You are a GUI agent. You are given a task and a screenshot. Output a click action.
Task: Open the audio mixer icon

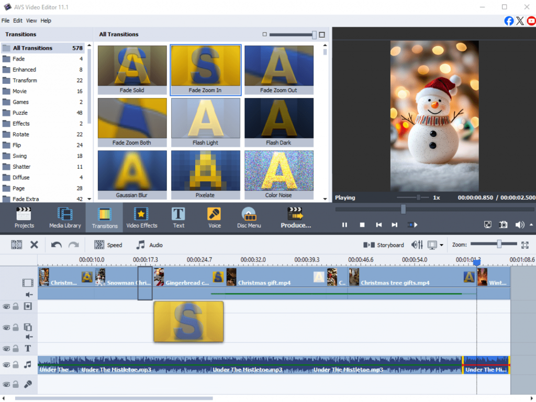coord(417,245)
